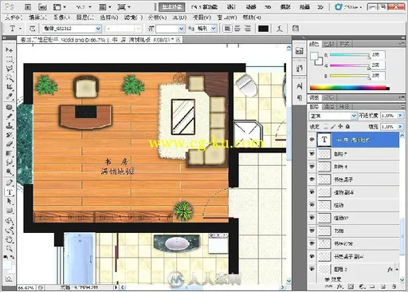
Task: Switch to the 摄影 workspace
Action: (x=285, y=7)
